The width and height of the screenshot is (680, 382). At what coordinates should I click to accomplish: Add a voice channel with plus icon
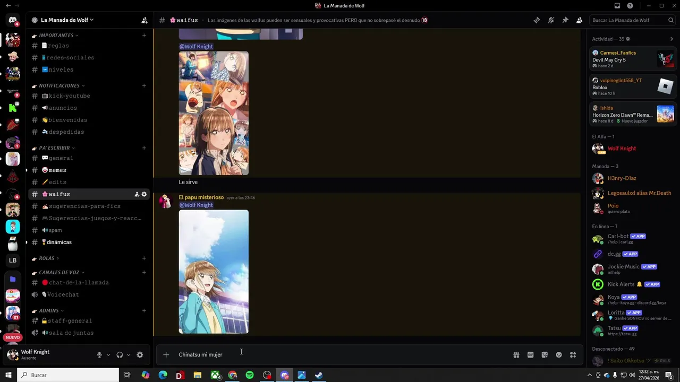pos(144,272)
